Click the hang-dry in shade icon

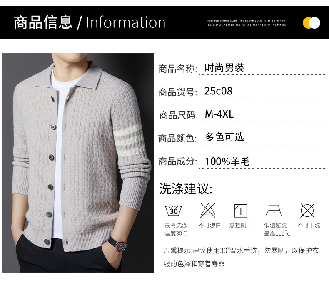240,211
